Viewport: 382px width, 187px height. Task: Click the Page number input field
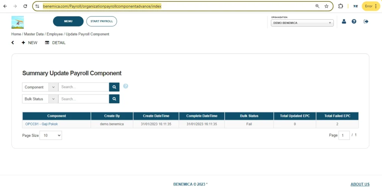[x=344, y=135]
